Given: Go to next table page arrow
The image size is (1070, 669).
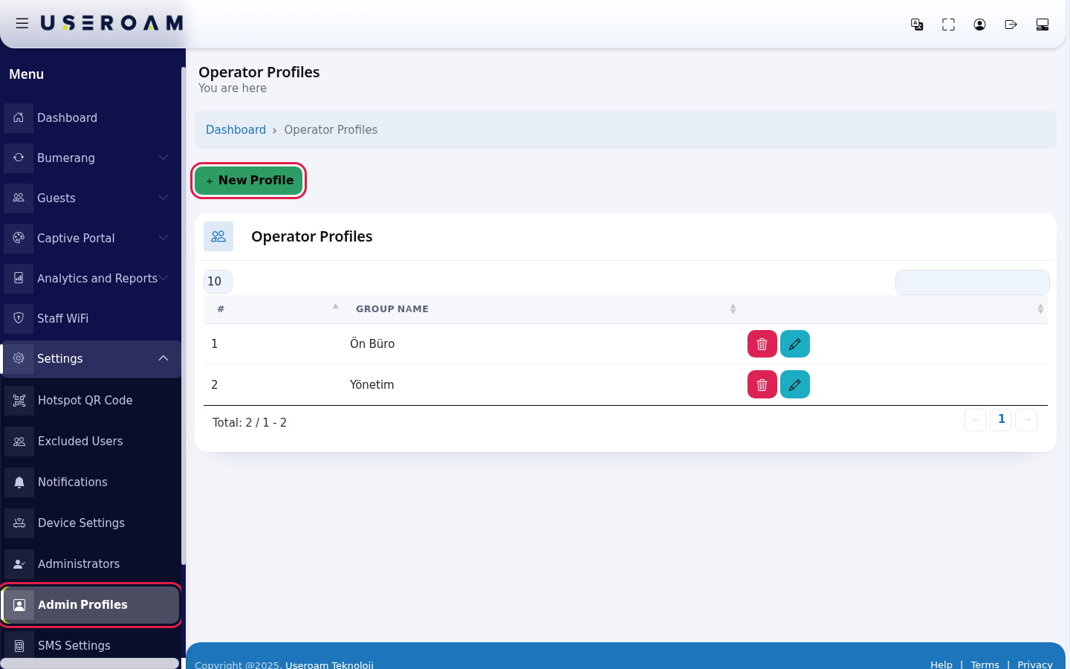Looking at the screenshot, I should [x=1026, y=419].
